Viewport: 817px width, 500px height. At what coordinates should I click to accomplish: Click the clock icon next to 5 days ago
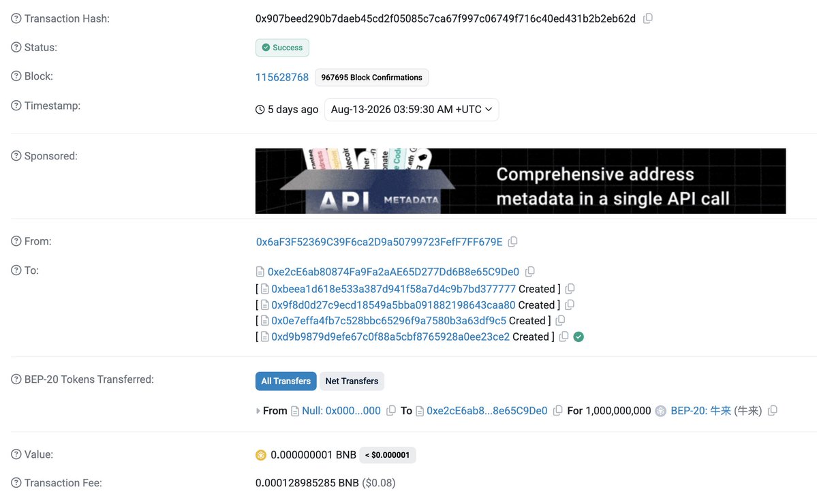260,110
